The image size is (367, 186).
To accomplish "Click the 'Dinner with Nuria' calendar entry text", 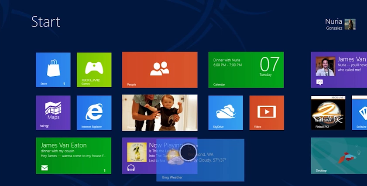I will [x=226, y=60].
